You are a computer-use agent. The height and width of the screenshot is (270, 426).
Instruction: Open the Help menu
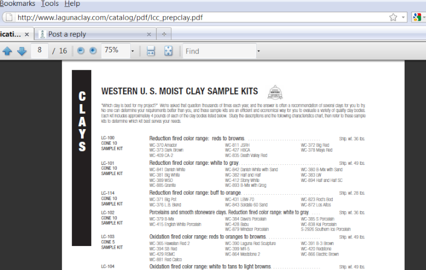[73, 4]
